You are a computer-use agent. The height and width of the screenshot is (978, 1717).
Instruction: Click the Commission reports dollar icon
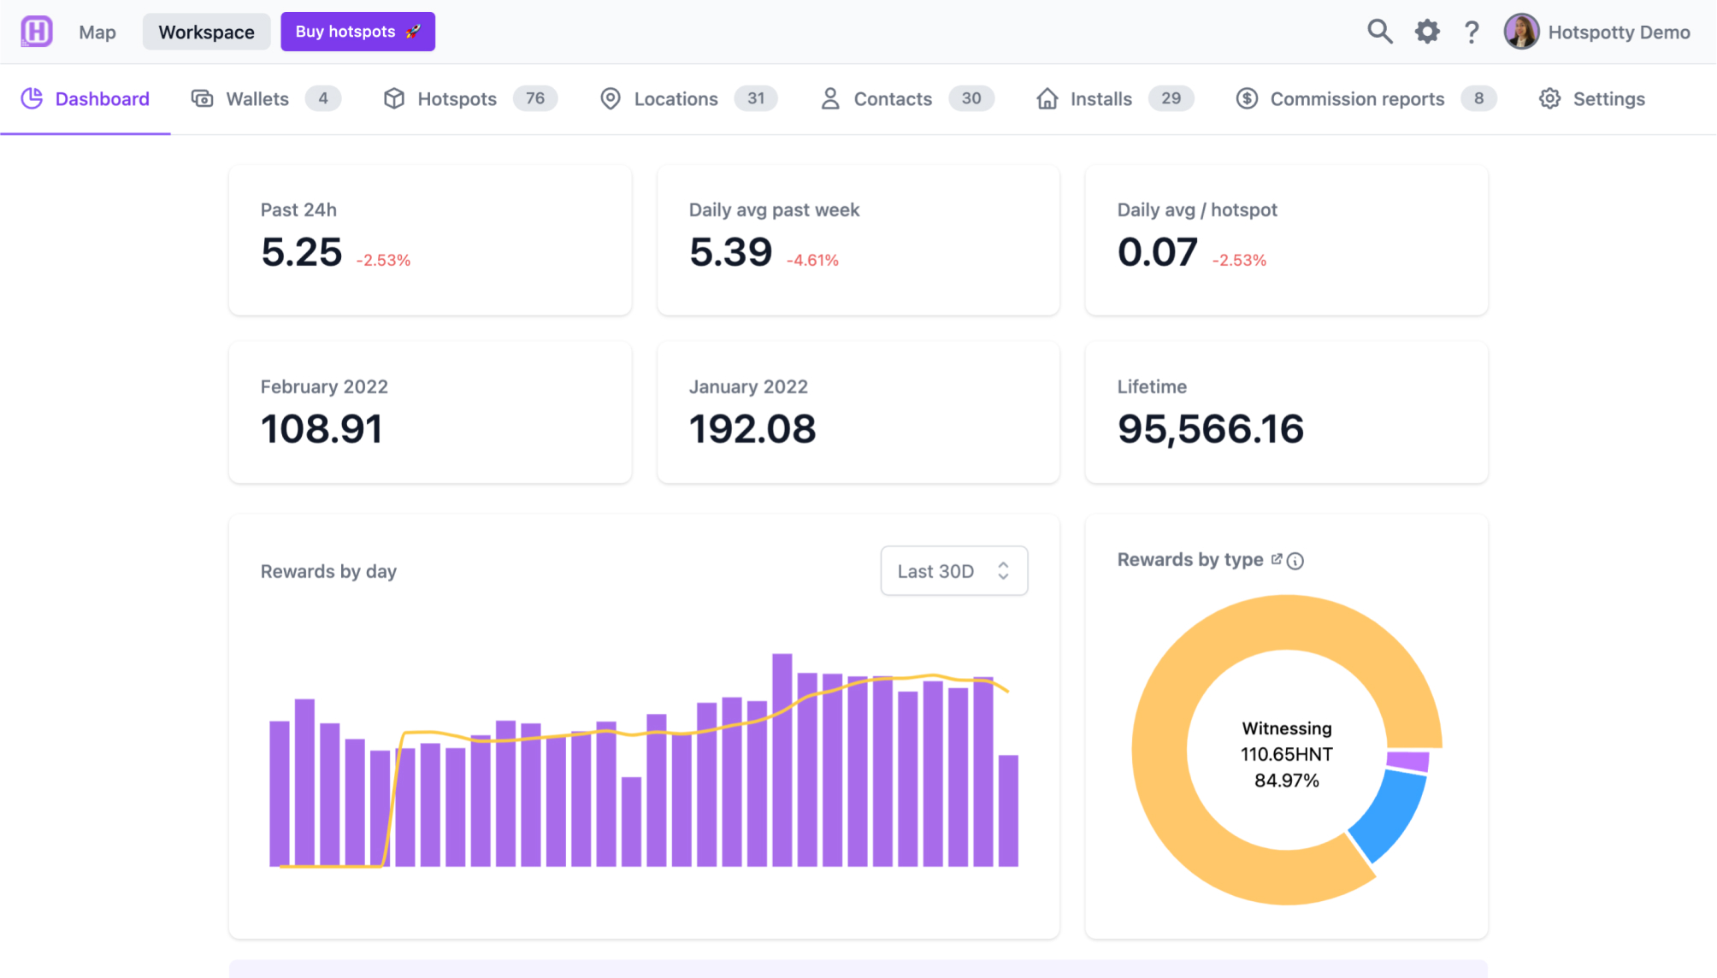point(1247,99)
